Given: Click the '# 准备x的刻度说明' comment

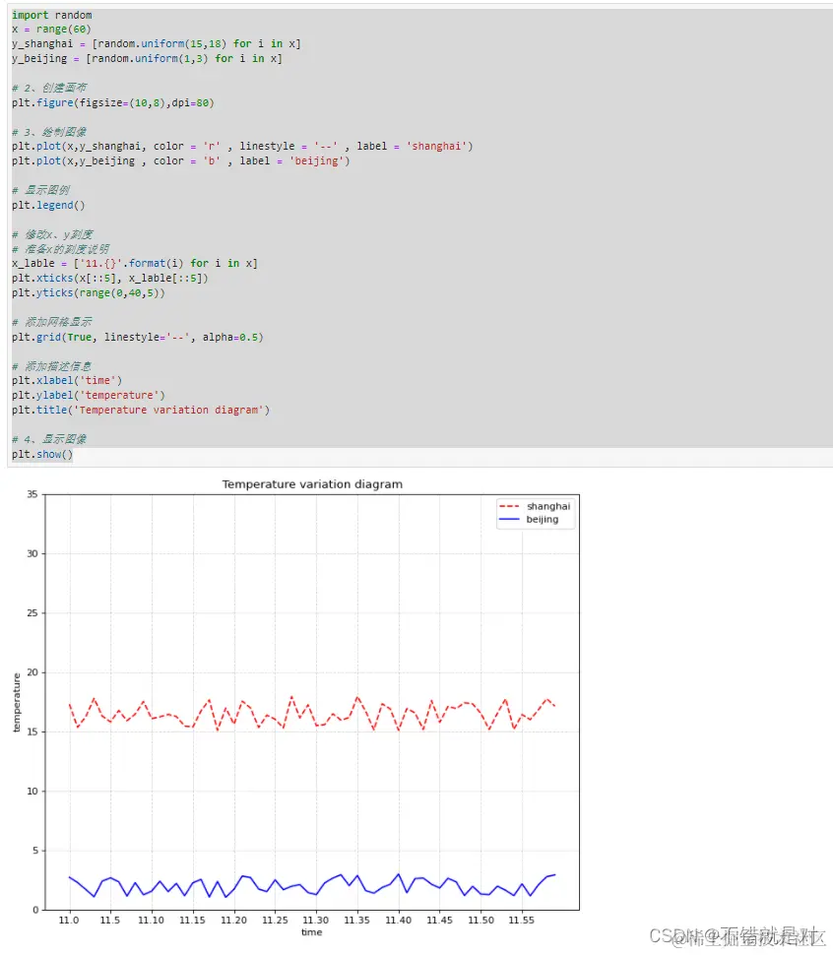Looking at the screenshot, I should point(61,249).
